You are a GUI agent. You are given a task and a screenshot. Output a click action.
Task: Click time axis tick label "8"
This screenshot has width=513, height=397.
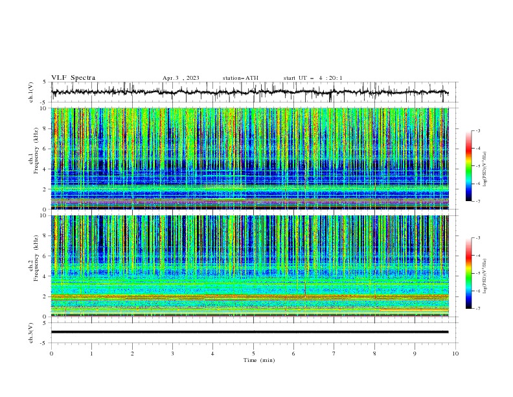[374, 354]
